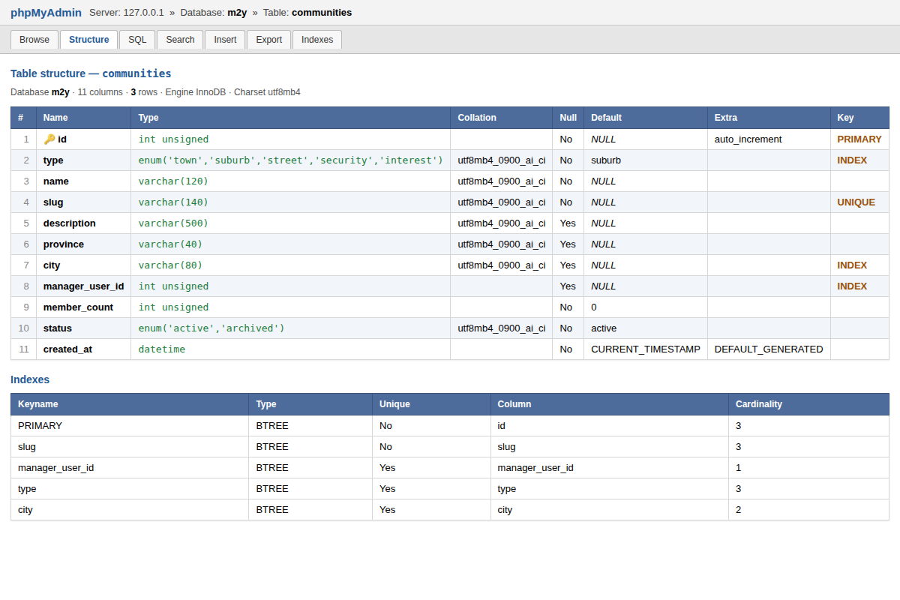This screenshot has height=600, width=900.
Task: Click the 'city' keyname in Indexes table
Action: (x=25, y=509)
